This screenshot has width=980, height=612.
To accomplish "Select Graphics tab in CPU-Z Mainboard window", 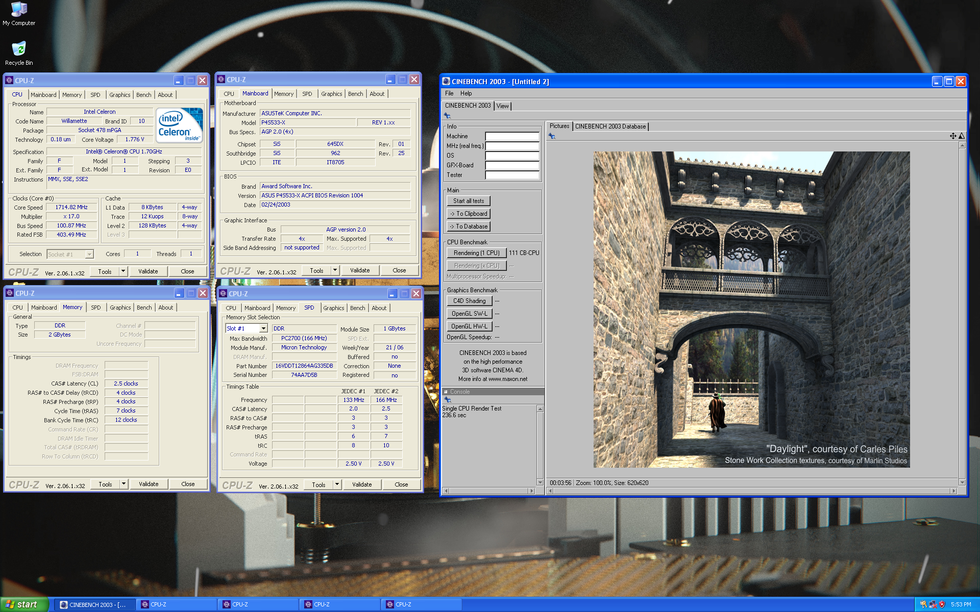I will [x=331, y=94].
